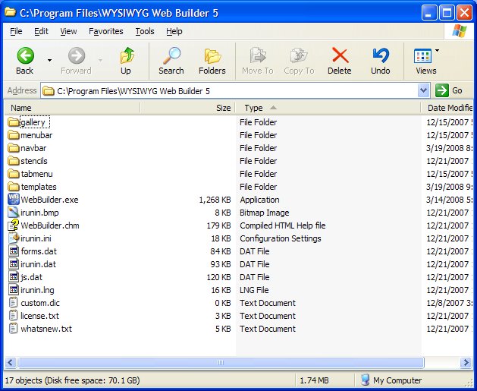Open the Favorites menu

[x=106, y=31]
